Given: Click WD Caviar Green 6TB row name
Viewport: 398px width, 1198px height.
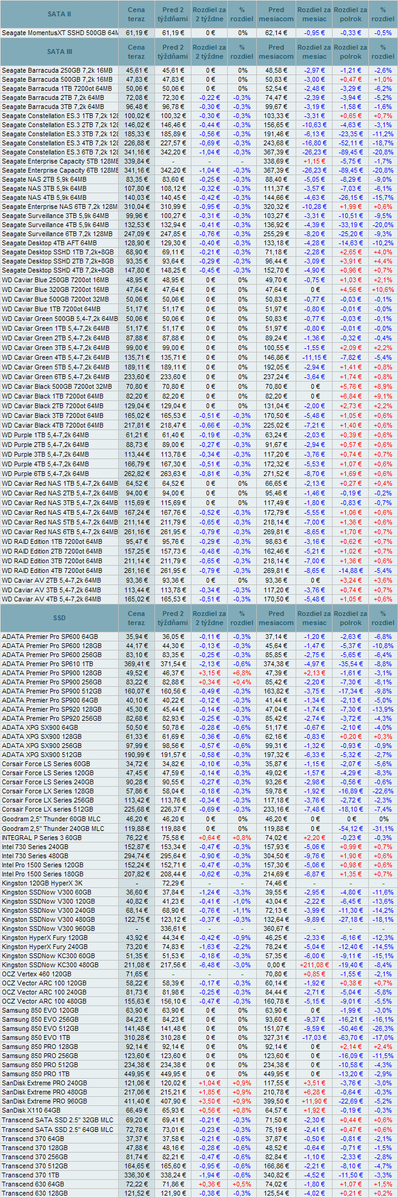Looking at the screenshot, I should pyautogui.click(x=56, y=377).
